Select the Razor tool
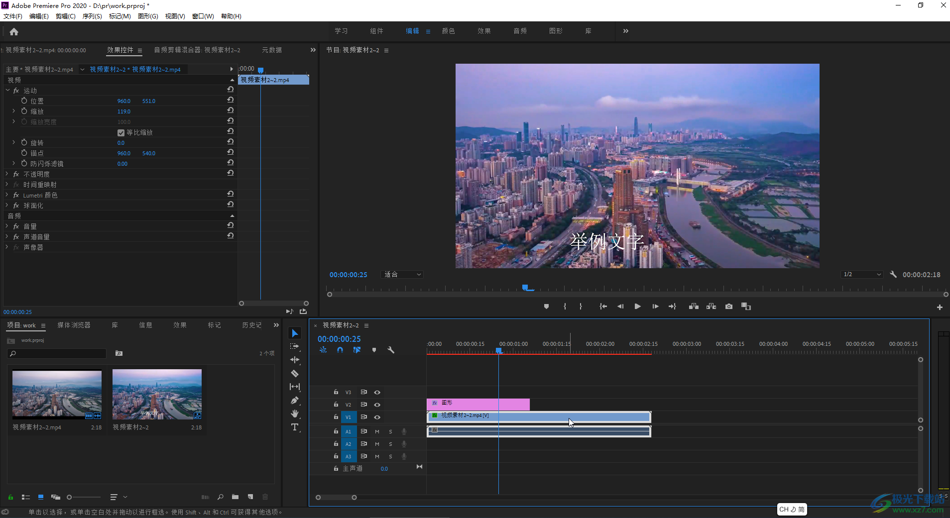 (x=295, y=373)
